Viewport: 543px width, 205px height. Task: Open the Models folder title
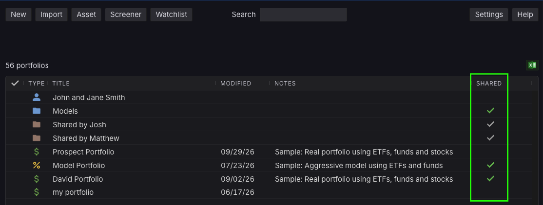pos(65,111)
